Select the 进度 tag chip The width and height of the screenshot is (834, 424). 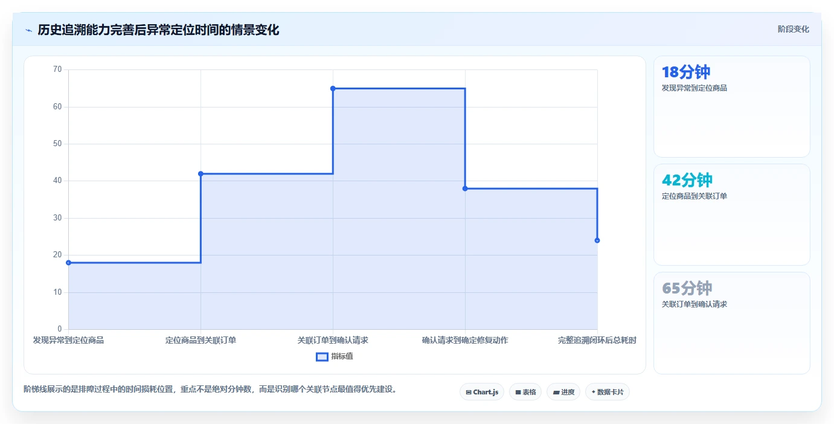click(x=563, y=392)
